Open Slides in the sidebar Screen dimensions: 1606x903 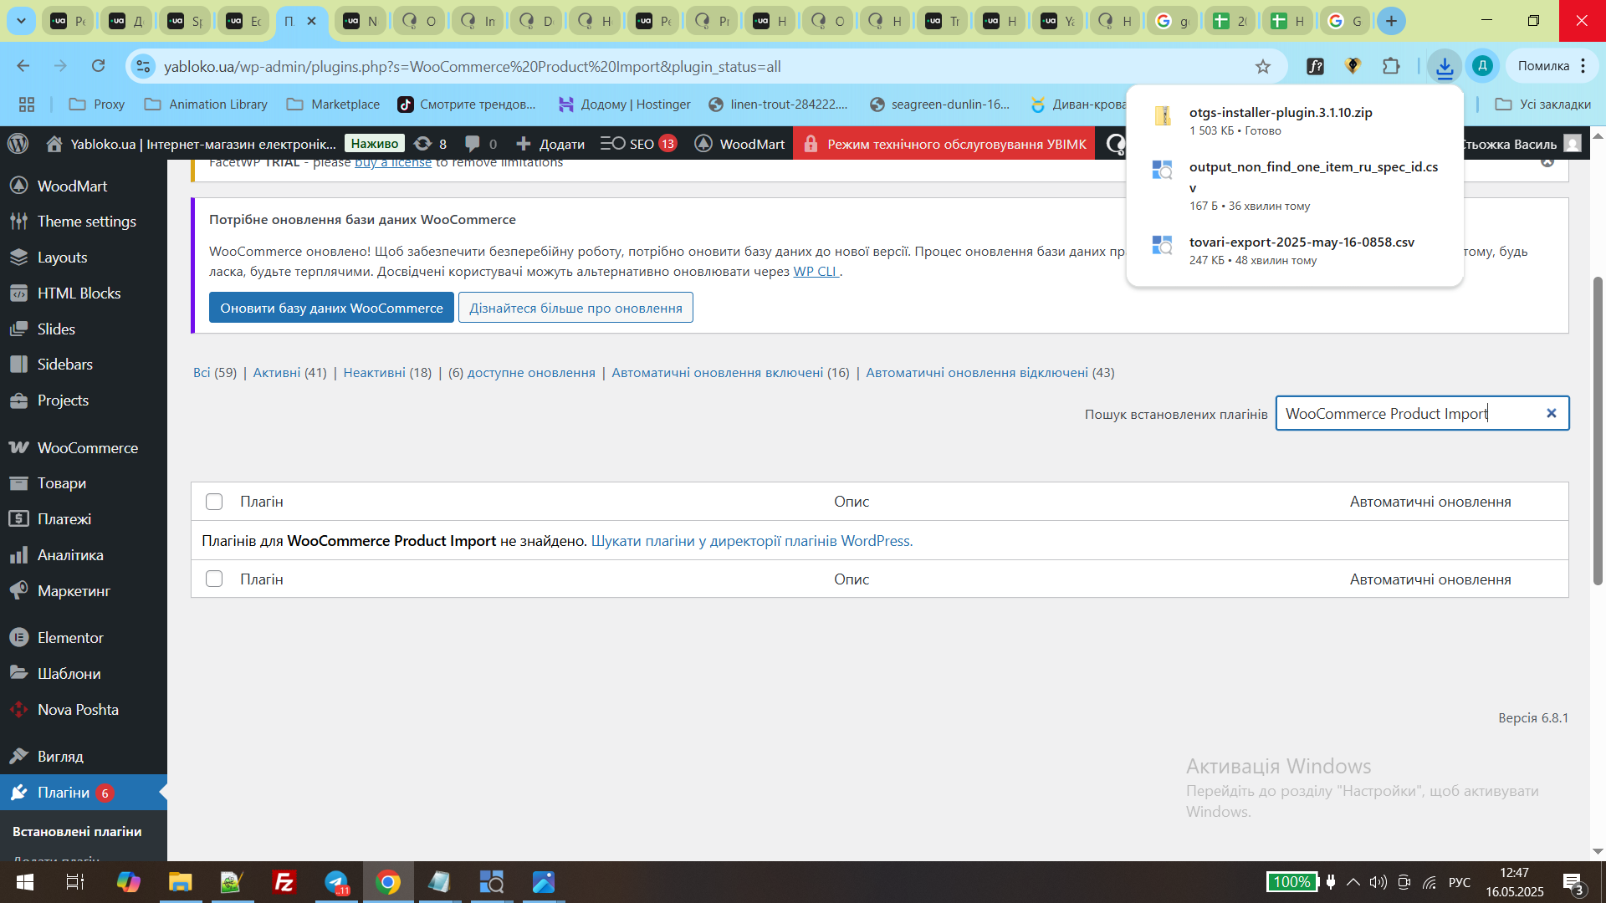(x=56, y=329)
